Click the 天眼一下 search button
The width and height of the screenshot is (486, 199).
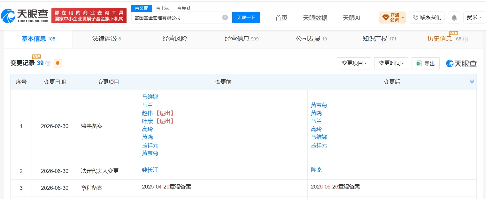coord(246,18)
